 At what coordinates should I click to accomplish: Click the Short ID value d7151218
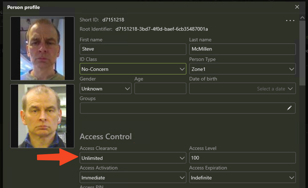click(x=113, y=20)
